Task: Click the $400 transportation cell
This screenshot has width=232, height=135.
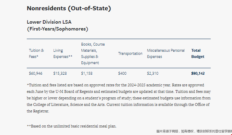Action: pyautogui.click(x=122, y=73)
